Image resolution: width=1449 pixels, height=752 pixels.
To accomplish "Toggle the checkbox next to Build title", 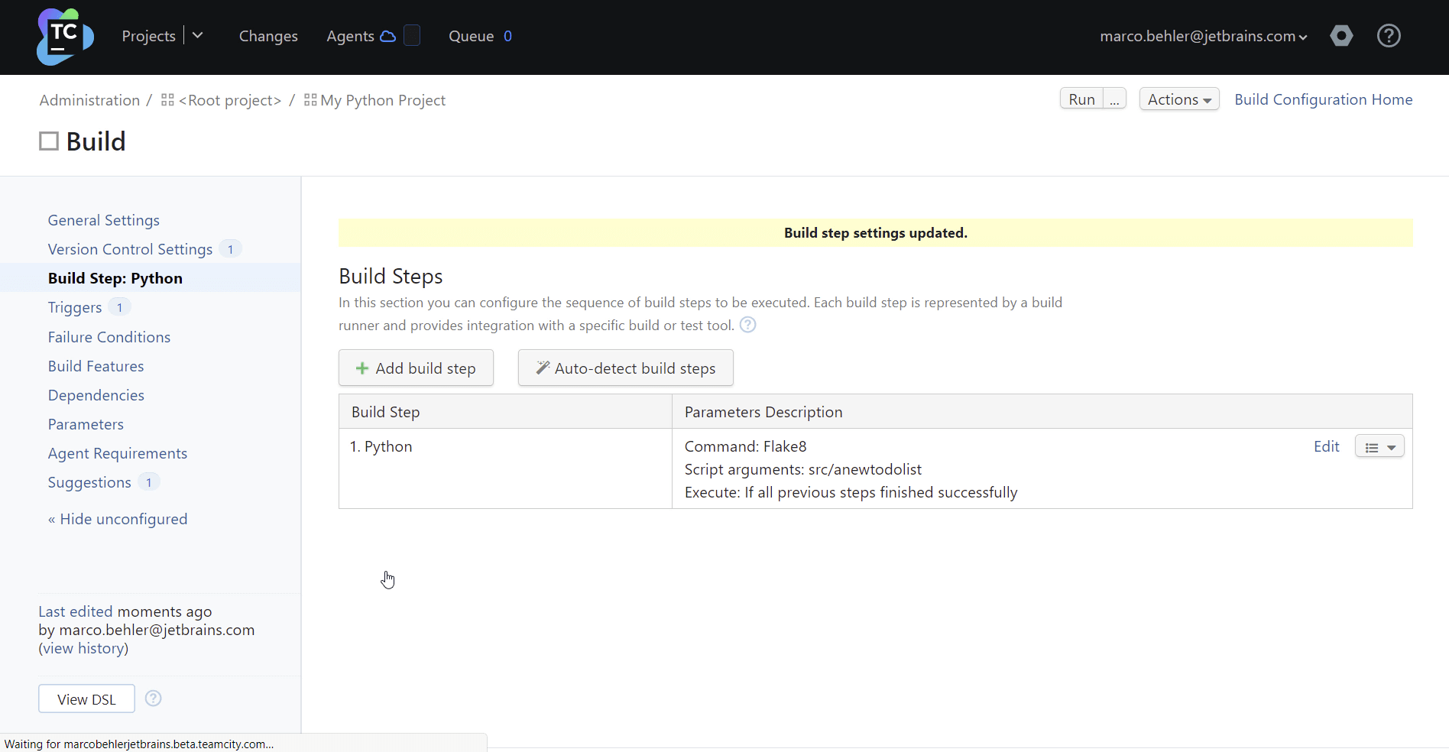I will (49, 141).
